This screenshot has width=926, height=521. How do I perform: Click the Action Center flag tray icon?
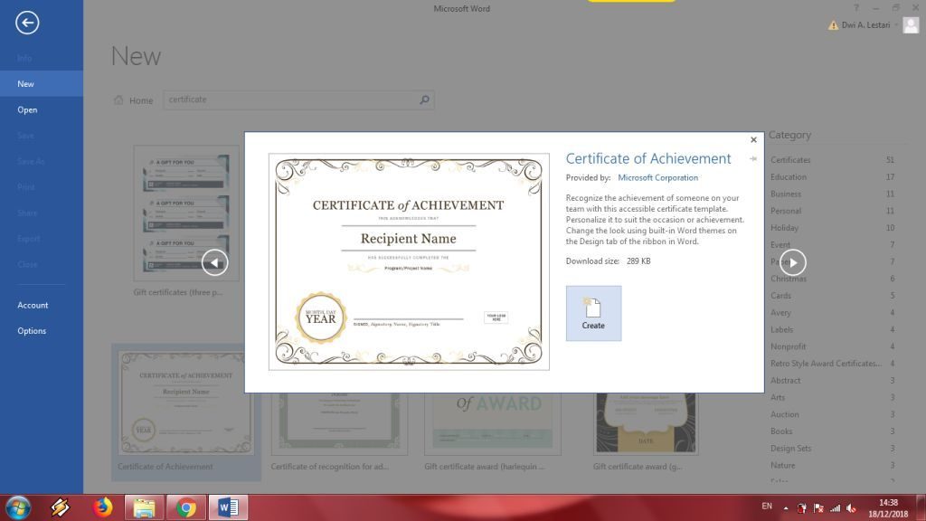click(x=818, y=508)
